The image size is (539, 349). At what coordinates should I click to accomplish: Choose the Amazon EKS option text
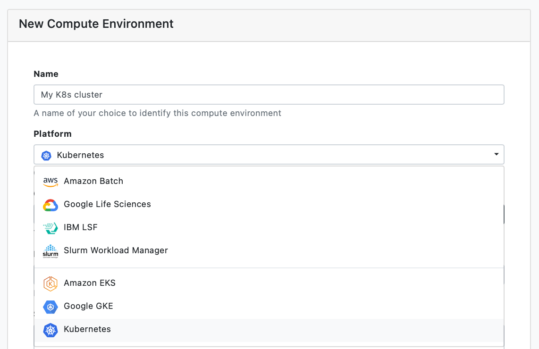pos(90,283)
